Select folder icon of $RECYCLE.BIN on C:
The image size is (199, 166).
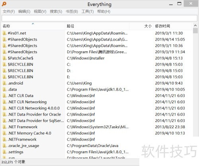4,64
